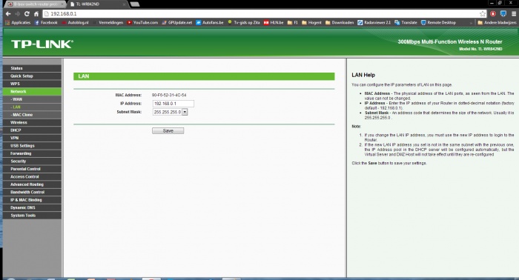
Task: Expand the Access Control menu section
Action: tap(32, 177)
